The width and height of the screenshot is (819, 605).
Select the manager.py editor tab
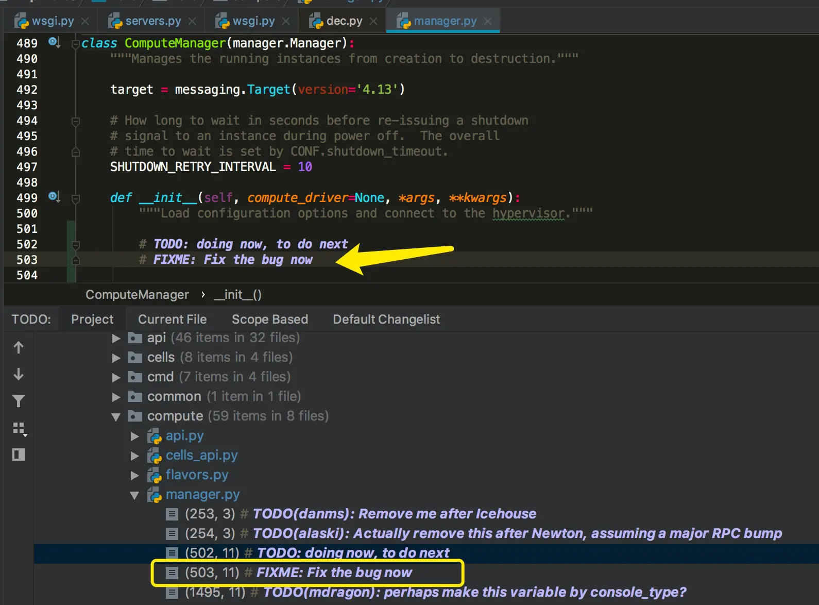443,21
